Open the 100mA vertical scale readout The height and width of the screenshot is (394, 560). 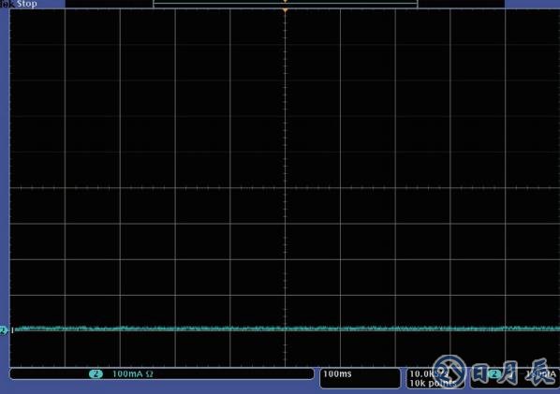coord(127,374)
